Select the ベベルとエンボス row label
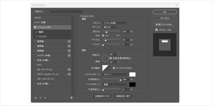The image size is (213, 106). coord(44,27)
